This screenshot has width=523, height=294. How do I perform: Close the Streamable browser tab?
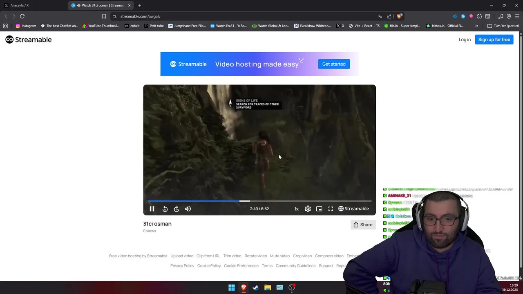click(x=130, y=5)
